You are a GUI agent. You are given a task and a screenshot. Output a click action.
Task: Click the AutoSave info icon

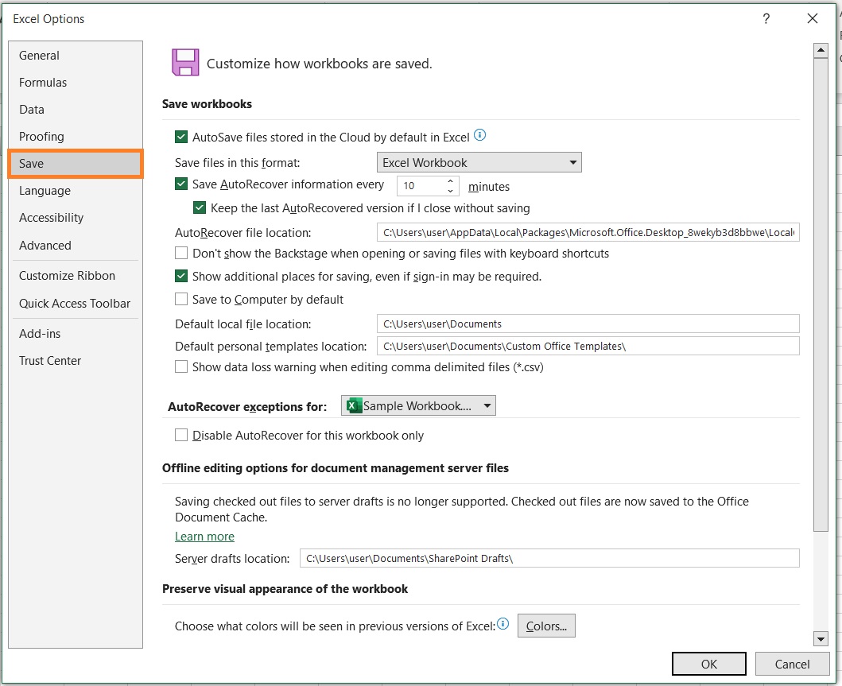[x=480, y=135]
